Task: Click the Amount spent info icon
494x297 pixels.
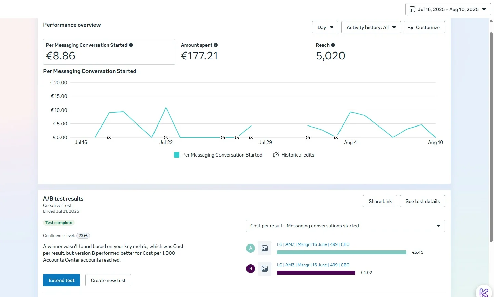Action: [x=216, y=45]
